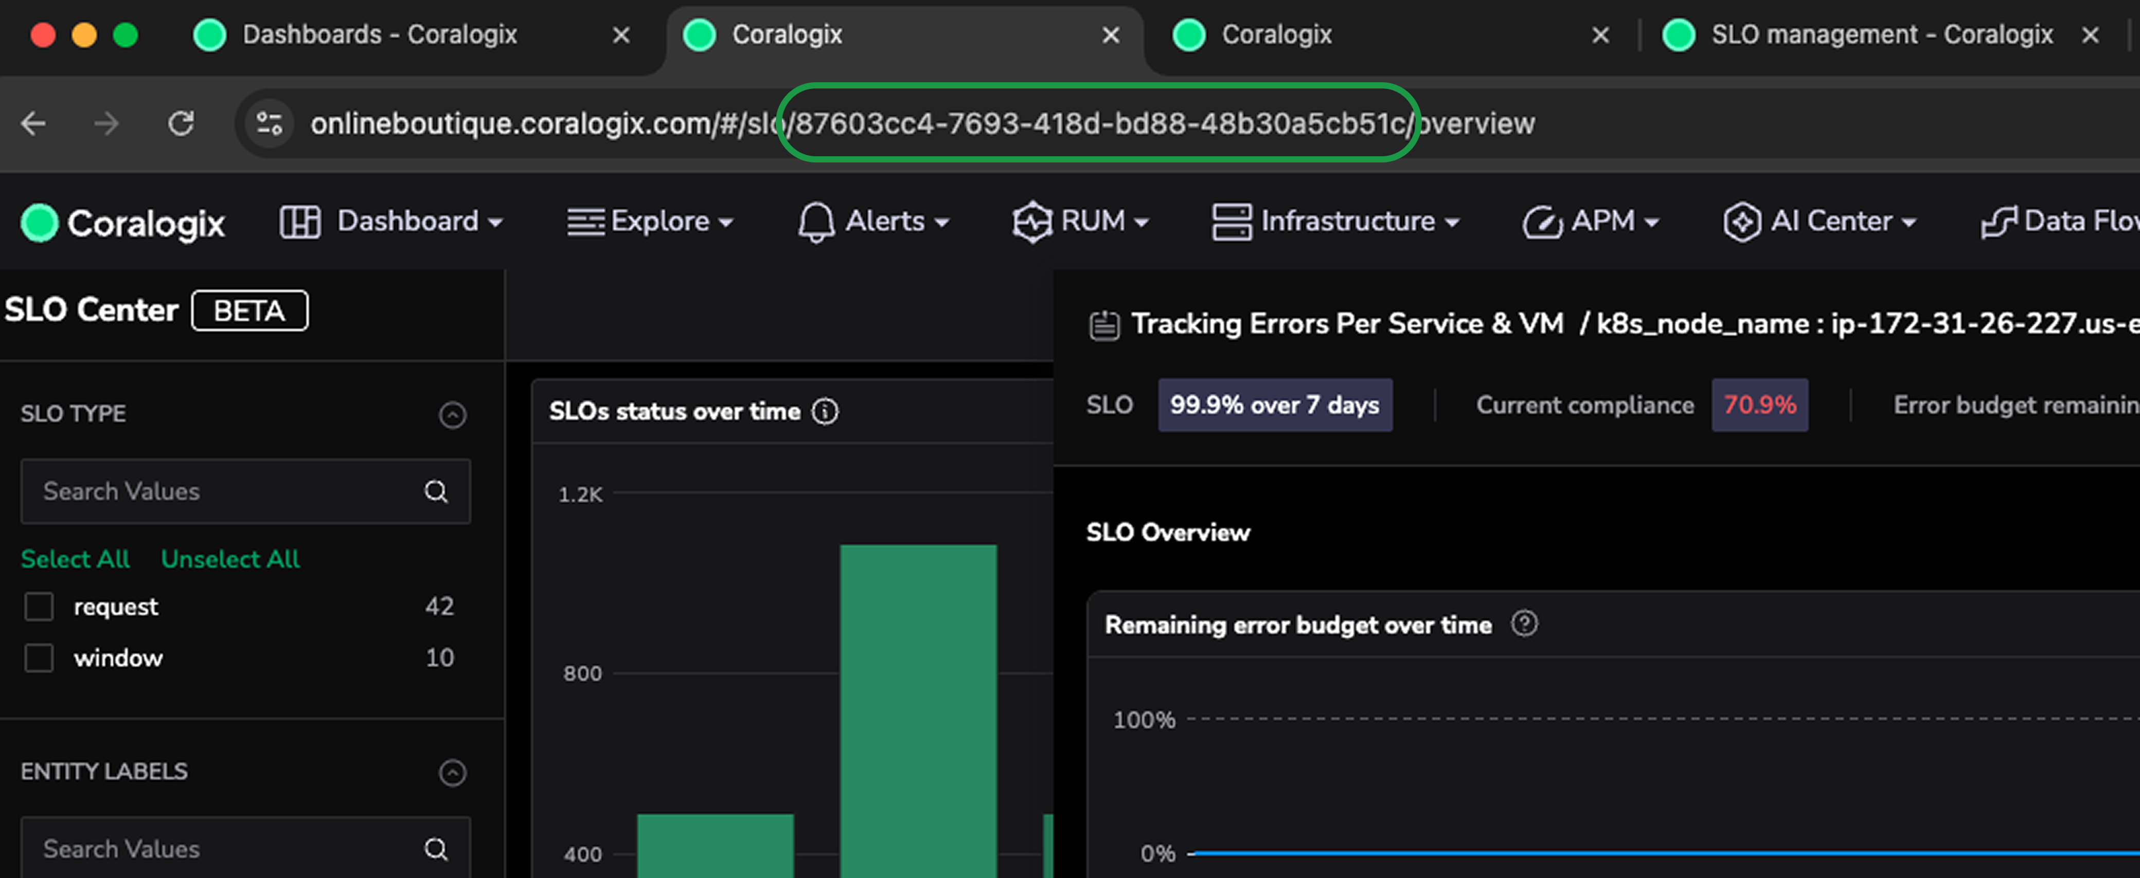
Task: Click search magnifier in ENTITY LABELS search box
Action: click(436, 849)
